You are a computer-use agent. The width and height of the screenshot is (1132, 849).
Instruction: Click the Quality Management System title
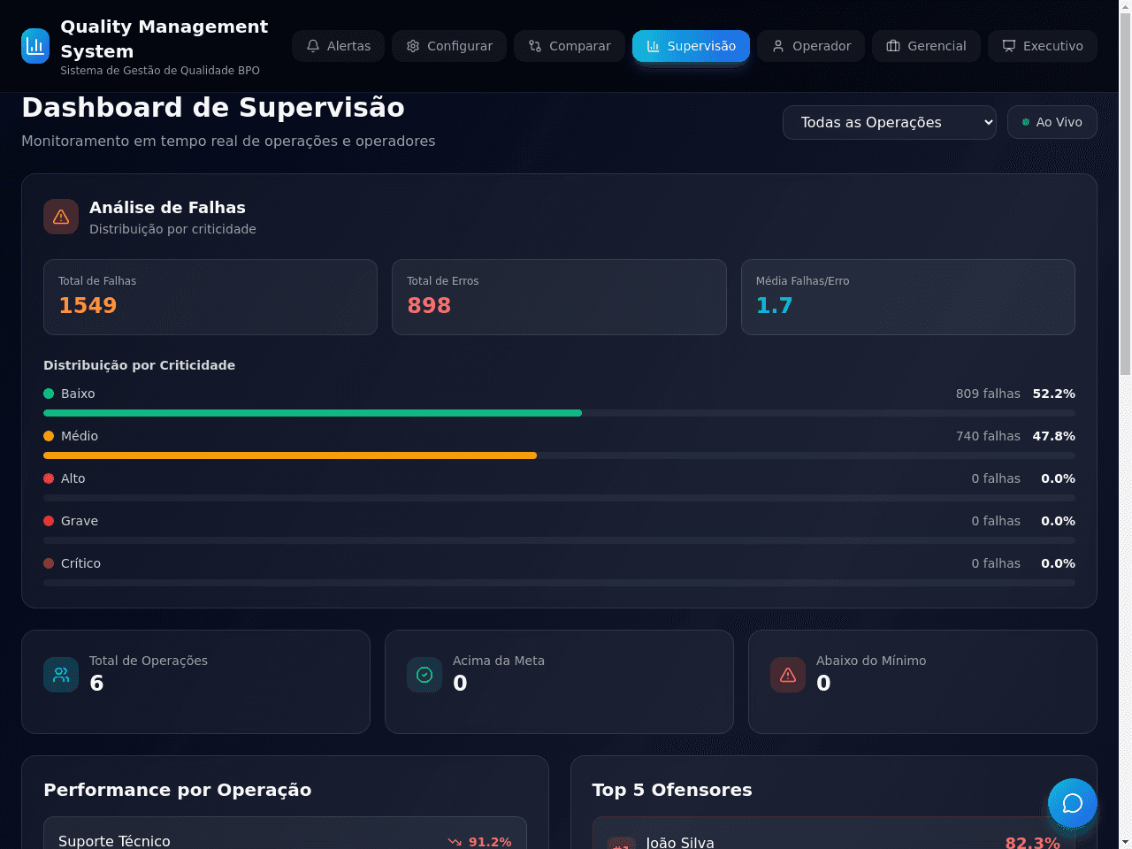[164, 39]
